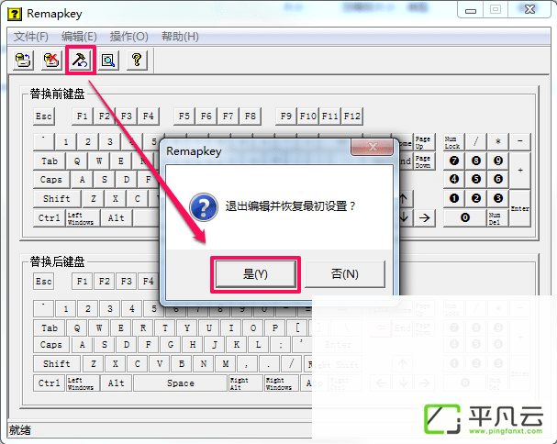
Task: Click Right Windows key in 替换后键盘
Action: click(282, 383)
